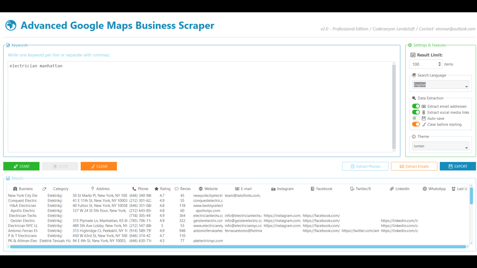477x268 pixels.
Task: Start scraping with the START button
Action: (x=21, y=166)
